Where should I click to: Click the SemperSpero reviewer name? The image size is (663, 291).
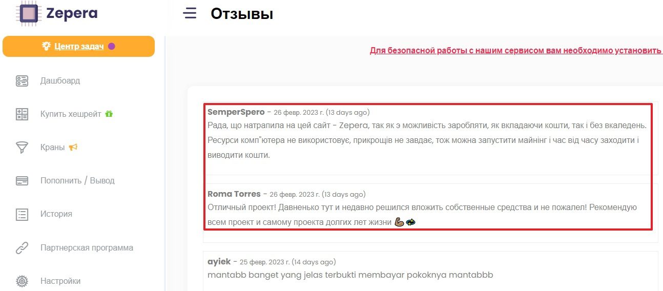tap(236, 112)
